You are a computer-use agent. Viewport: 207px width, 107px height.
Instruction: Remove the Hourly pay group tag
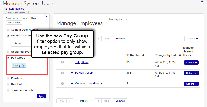[x=23, y=65]
